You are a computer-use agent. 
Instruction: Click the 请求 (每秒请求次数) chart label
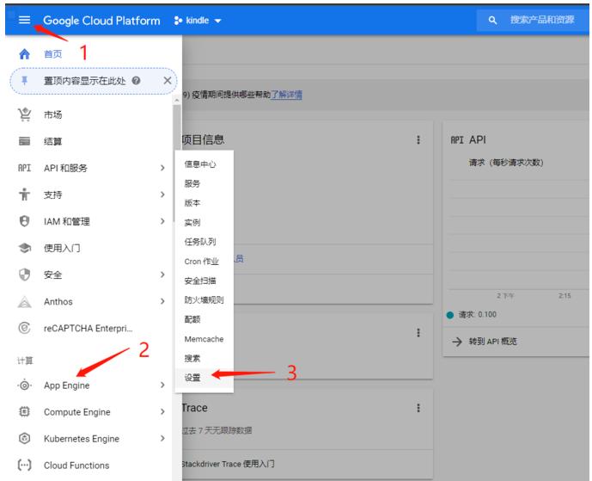coord(506,163)
